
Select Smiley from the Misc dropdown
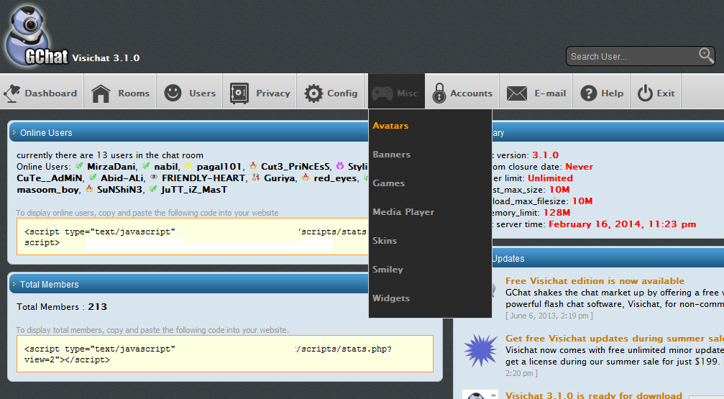click(x=388, y=269)
